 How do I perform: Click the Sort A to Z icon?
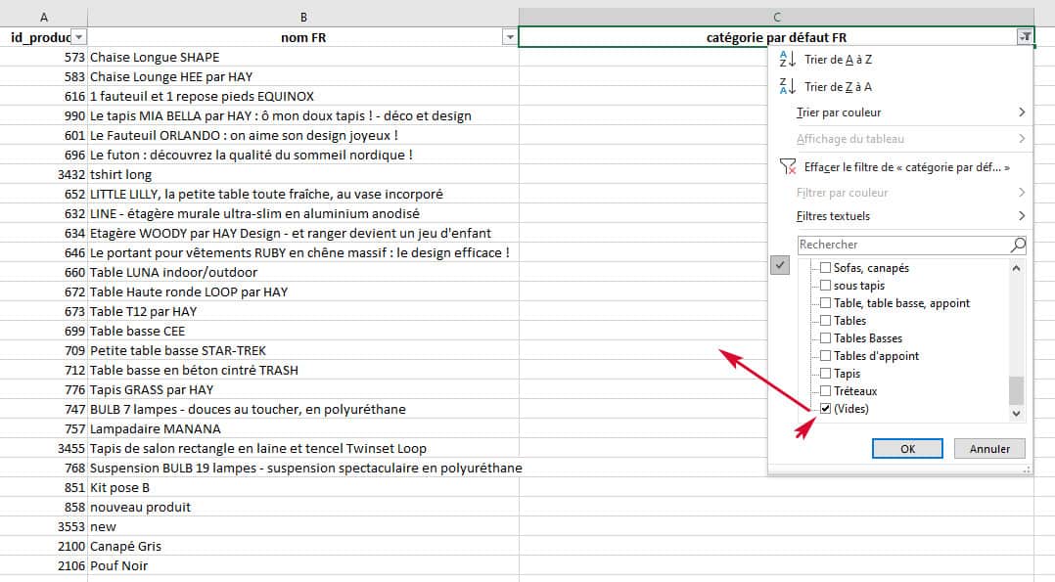click(x=787, y=60)
